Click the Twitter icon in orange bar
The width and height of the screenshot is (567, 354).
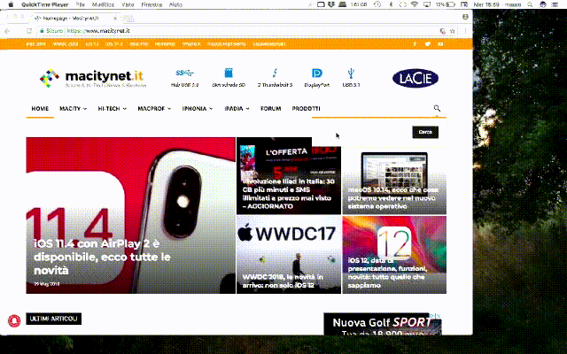[427, 44]
